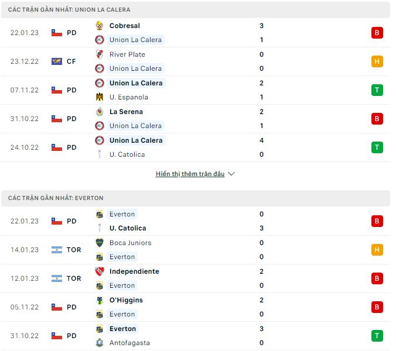The height and width of the screenshot is (351, 396).
Task: Select the 'Các trận gần nhất: Union La Calera' header
Action: pos(69,10)
